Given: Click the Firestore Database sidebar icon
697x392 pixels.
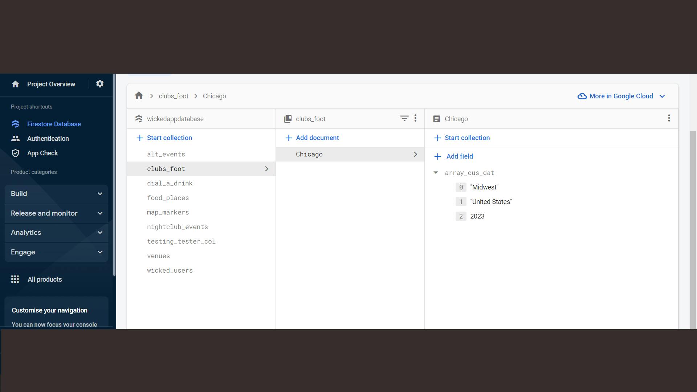Looking at the screenshot, I should [15, 124].
